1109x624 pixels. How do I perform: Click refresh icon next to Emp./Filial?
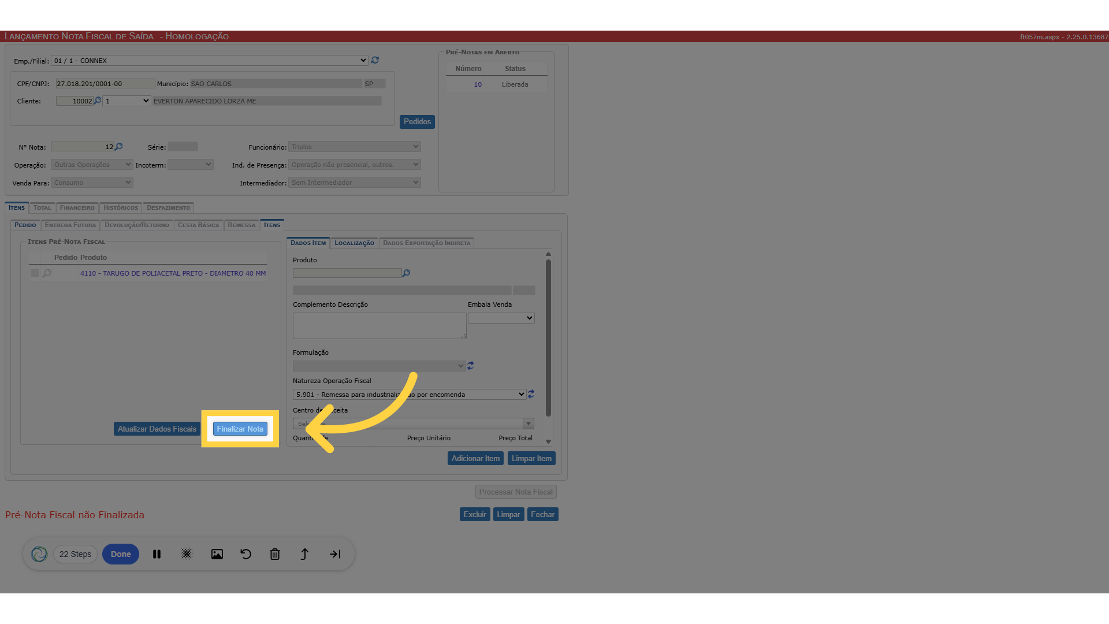click(x=375, y=60)
